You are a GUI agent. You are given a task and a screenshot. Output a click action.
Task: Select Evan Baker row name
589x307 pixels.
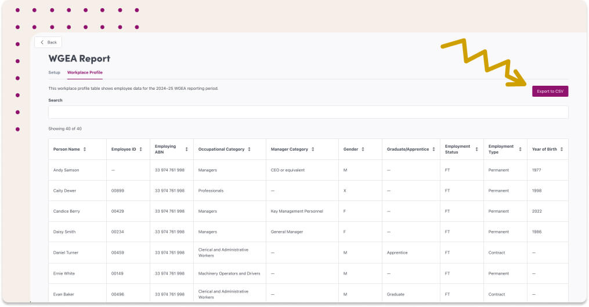tap(63, 295)
